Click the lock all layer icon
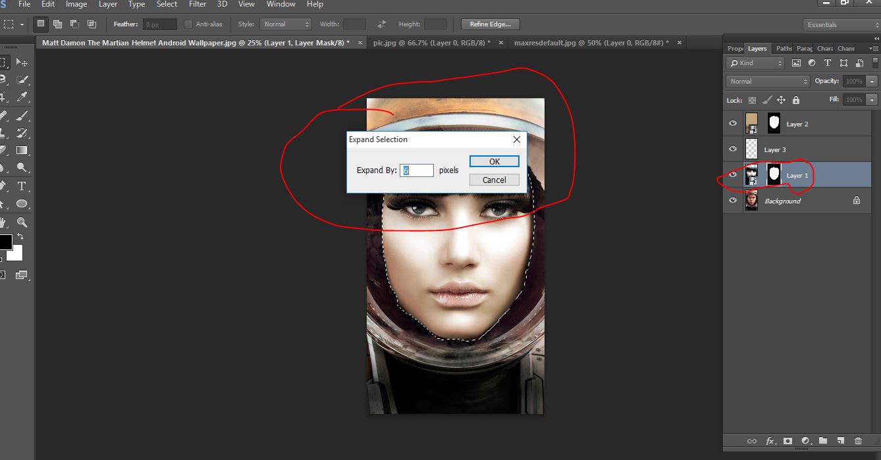The width and height of the screenshot is (881, 460). point(796,100)
